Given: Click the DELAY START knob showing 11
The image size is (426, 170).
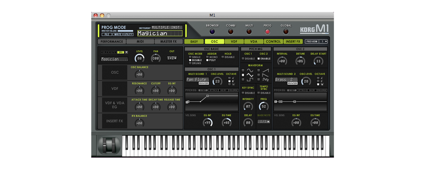Looking at the screenshot, I should point(318,61).
